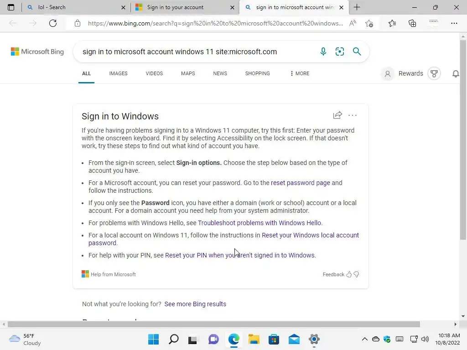This screenshot has height=350, width=467.
Task: Open Bing notifications bell
Action: (x=456, y=73)
